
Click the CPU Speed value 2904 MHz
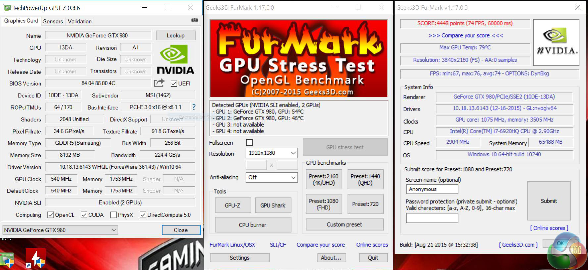[458, 142]
